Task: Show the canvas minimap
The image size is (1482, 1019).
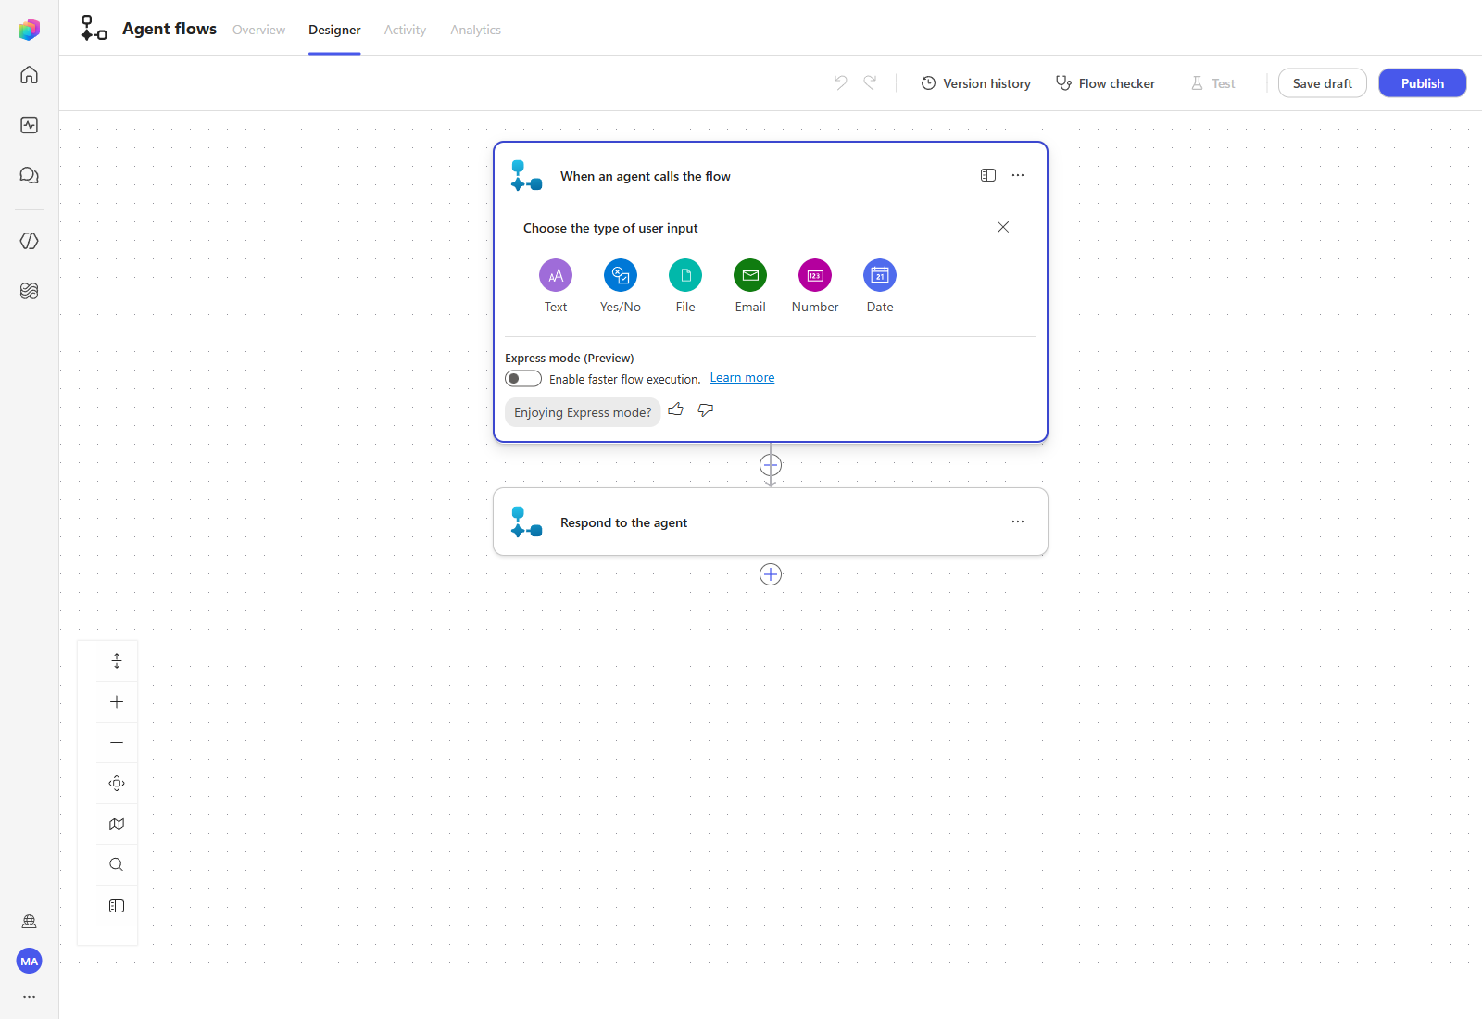Action: 117,824
